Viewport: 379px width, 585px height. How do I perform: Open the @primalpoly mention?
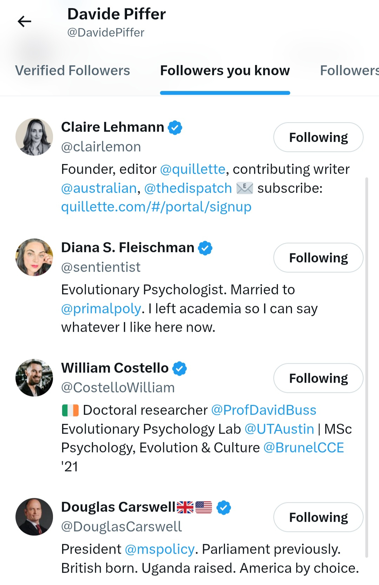point(101,309)
